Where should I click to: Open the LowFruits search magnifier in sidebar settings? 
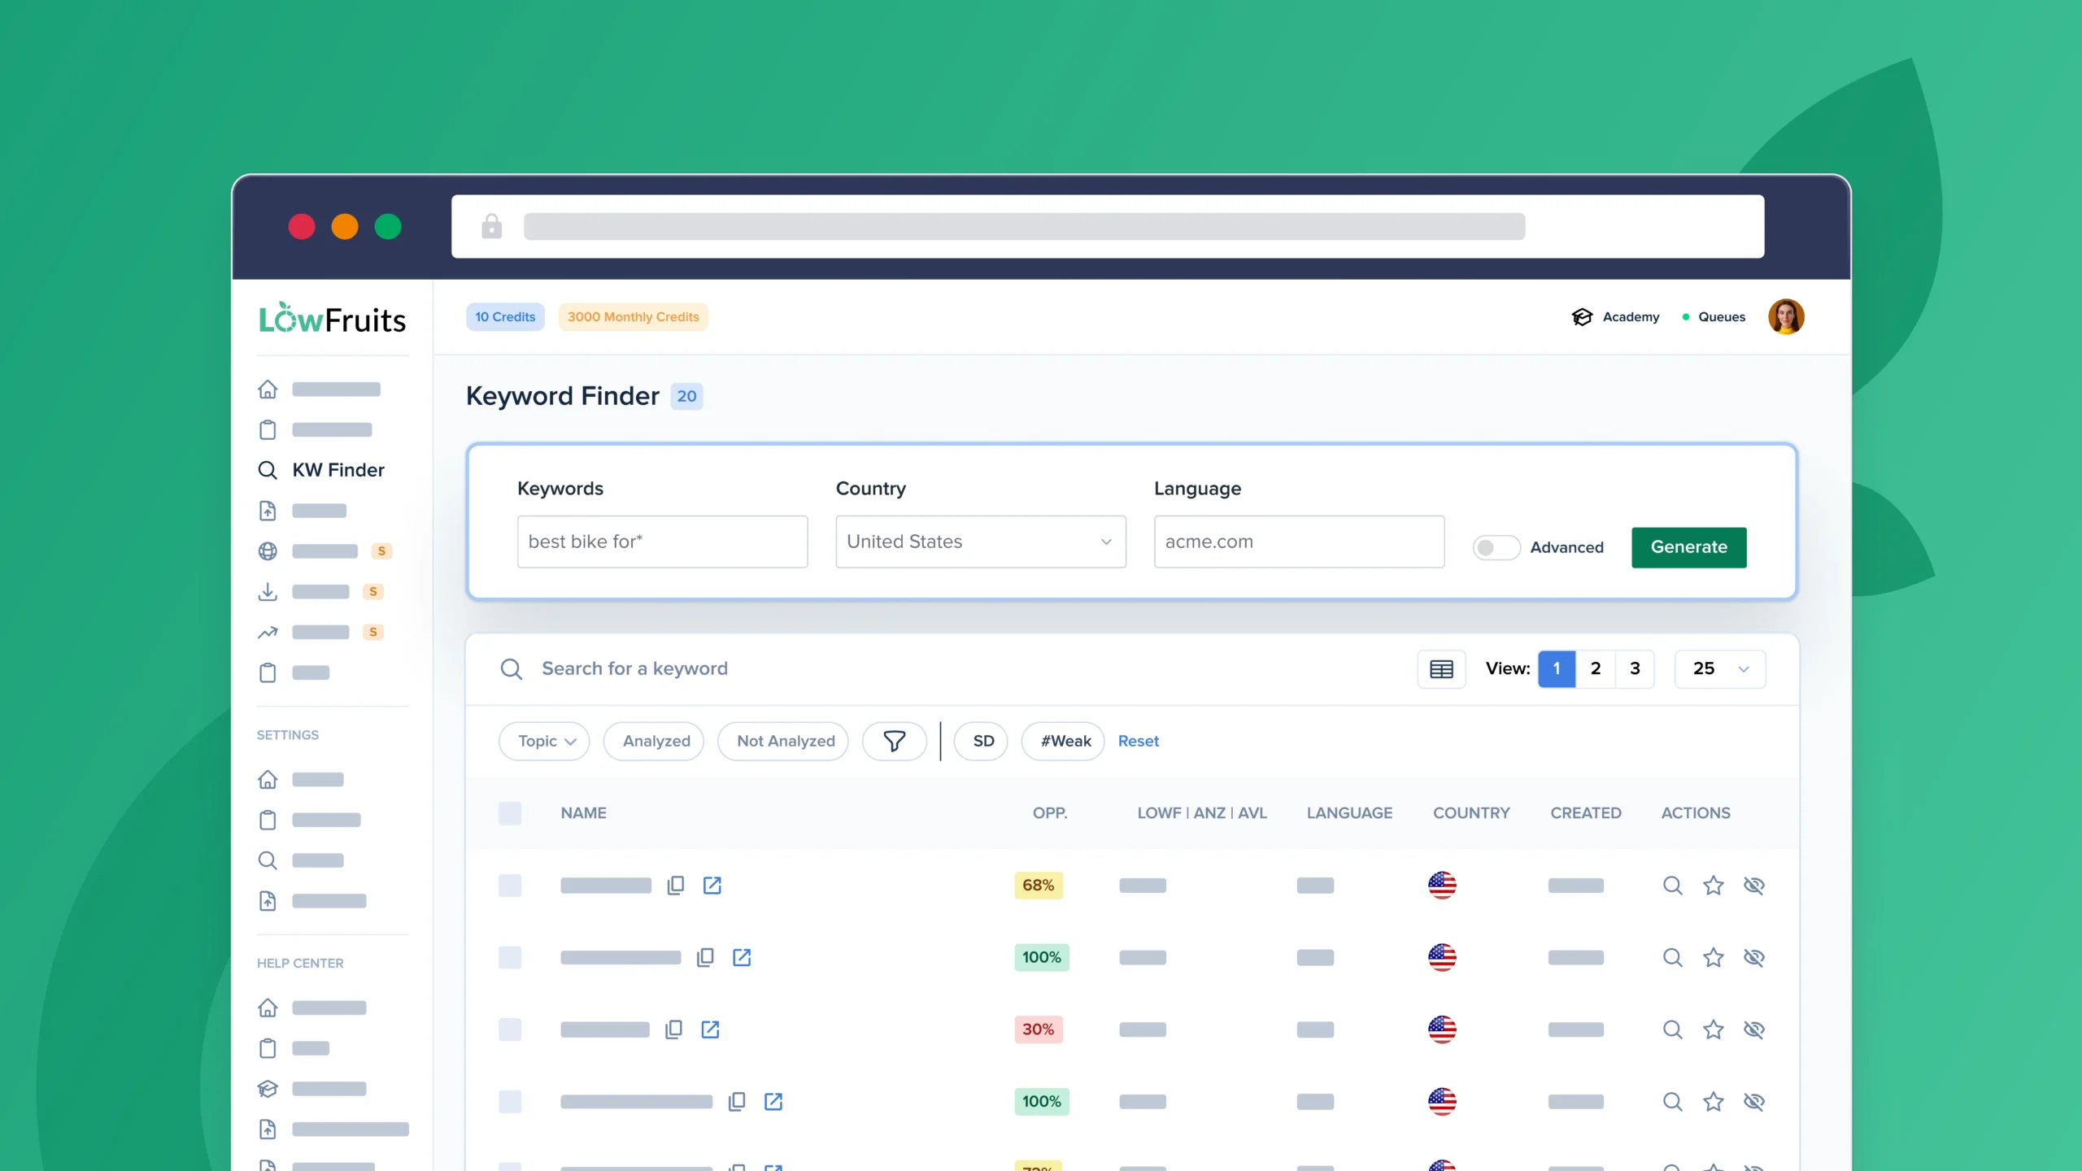(x=268, y=860)
